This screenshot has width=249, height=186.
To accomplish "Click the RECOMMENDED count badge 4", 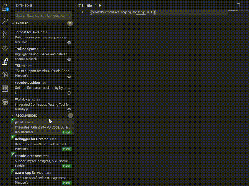I will point(70,116).
